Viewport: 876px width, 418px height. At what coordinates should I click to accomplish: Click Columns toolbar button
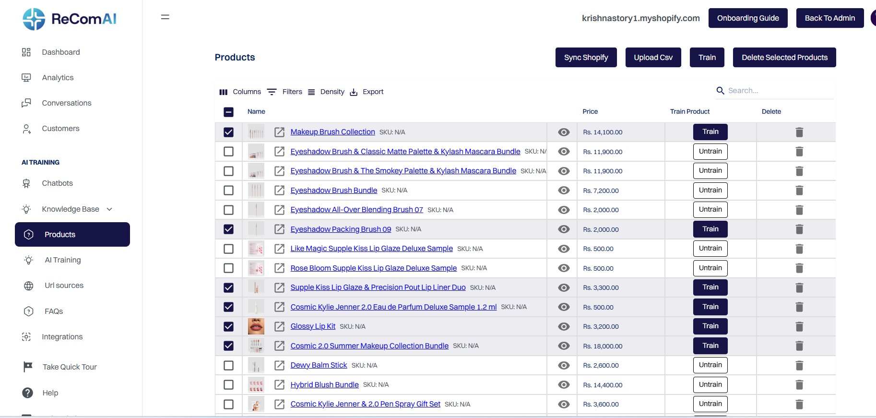pyautogui.click(x=240, y=92)
